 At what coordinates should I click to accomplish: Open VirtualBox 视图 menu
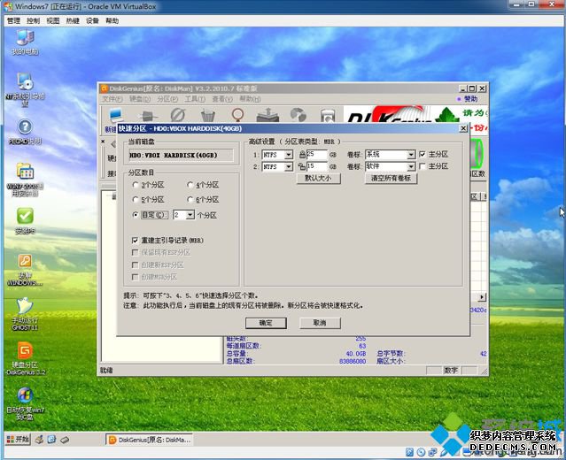point(53,21)
